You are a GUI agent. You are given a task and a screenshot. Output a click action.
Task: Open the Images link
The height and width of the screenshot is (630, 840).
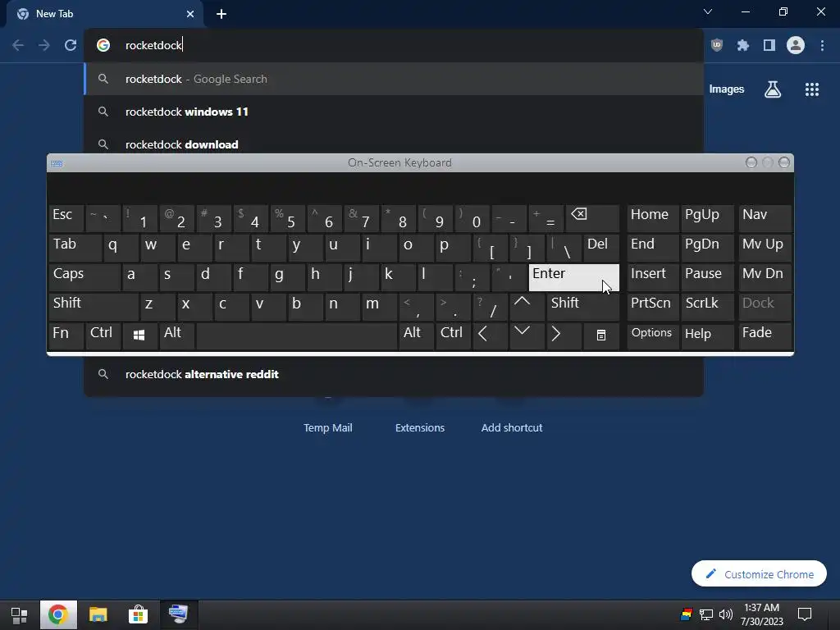(727, 89)
